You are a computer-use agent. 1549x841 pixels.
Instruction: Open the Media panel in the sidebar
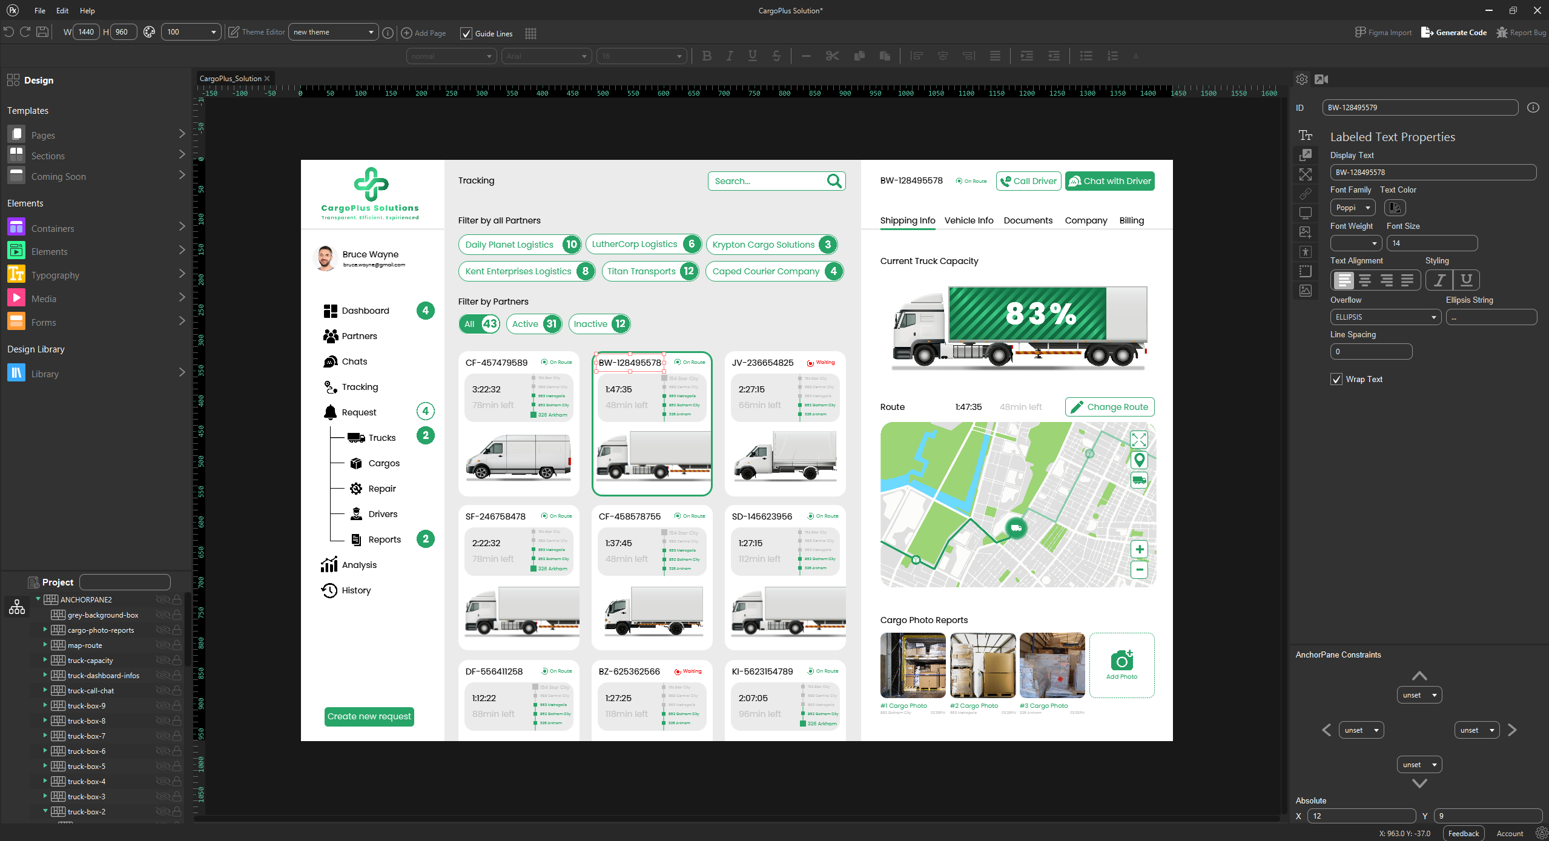44,298
